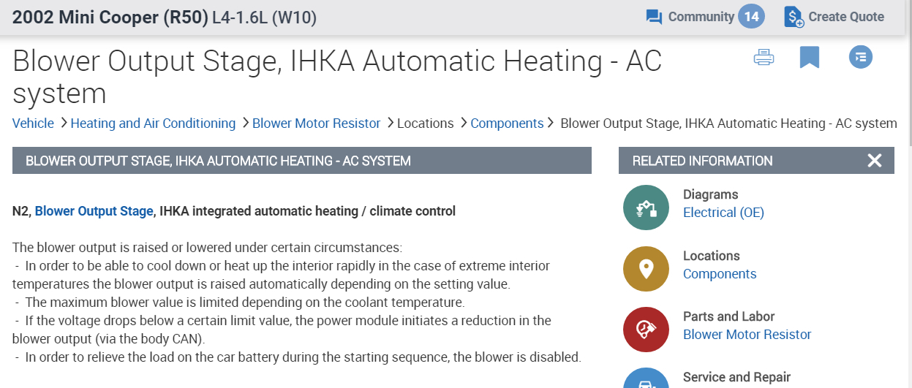The width and height of the screenshot is (912, 388).
Task: Open the table of contents list icon
Action: tap(860, 57)
